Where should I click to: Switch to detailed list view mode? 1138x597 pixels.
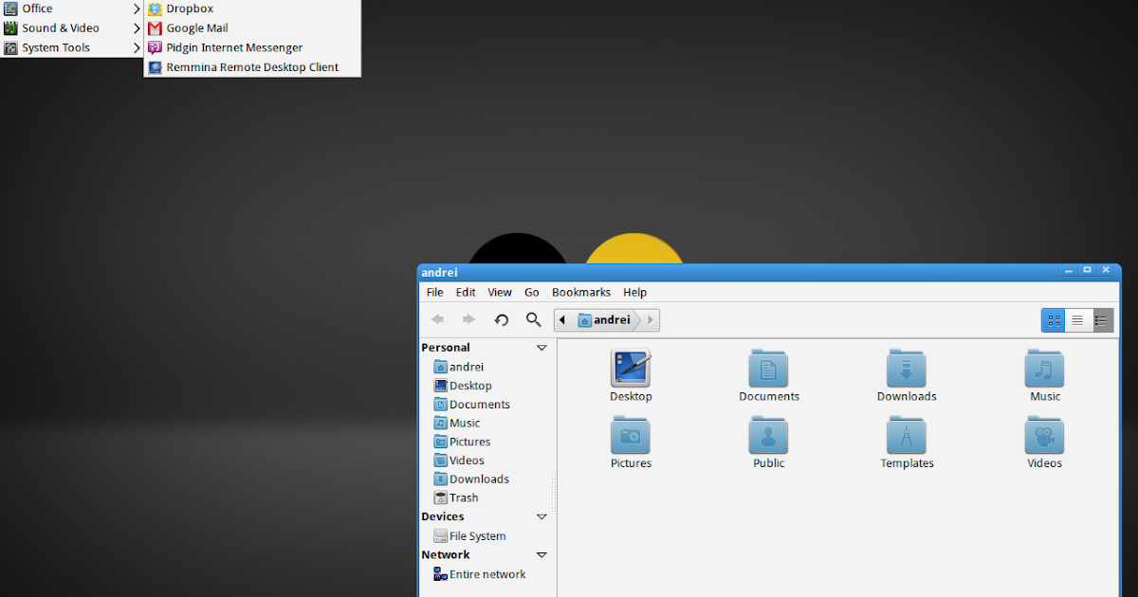point(1101,319)
